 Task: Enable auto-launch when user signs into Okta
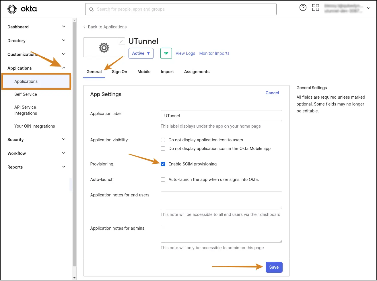pos(163,179)
